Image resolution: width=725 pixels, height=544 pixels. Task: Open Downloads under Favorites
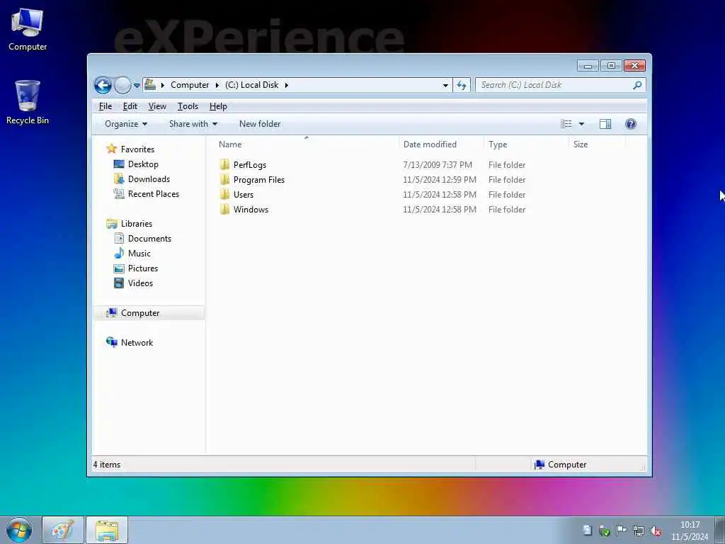coord(149,179)
